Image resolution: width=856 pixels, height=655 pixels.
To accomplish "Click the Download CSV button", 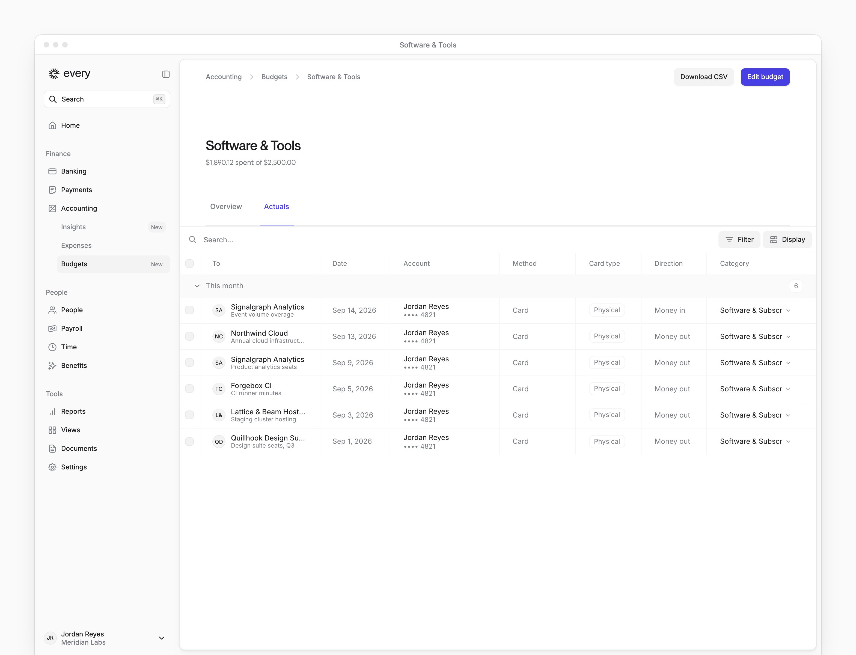I will [704, 77].
